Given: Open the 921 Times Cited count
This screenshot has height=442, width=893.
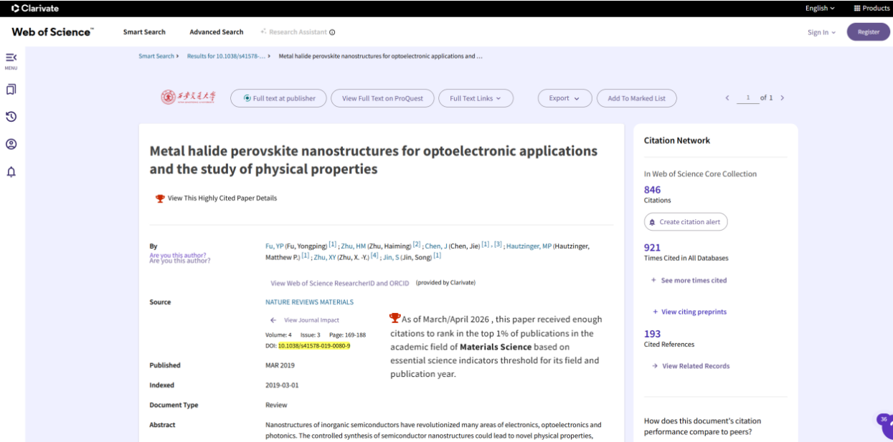Looking at the screenshot, I should point(652,248).
